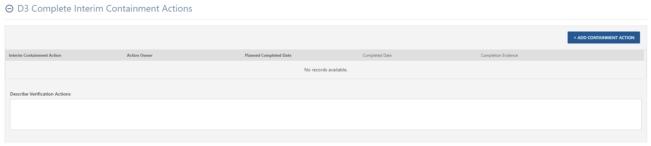The image size is (651, 146).
Task: Click the Add Containment Action button
Action: pyautogui.click(x=604, y=37)
